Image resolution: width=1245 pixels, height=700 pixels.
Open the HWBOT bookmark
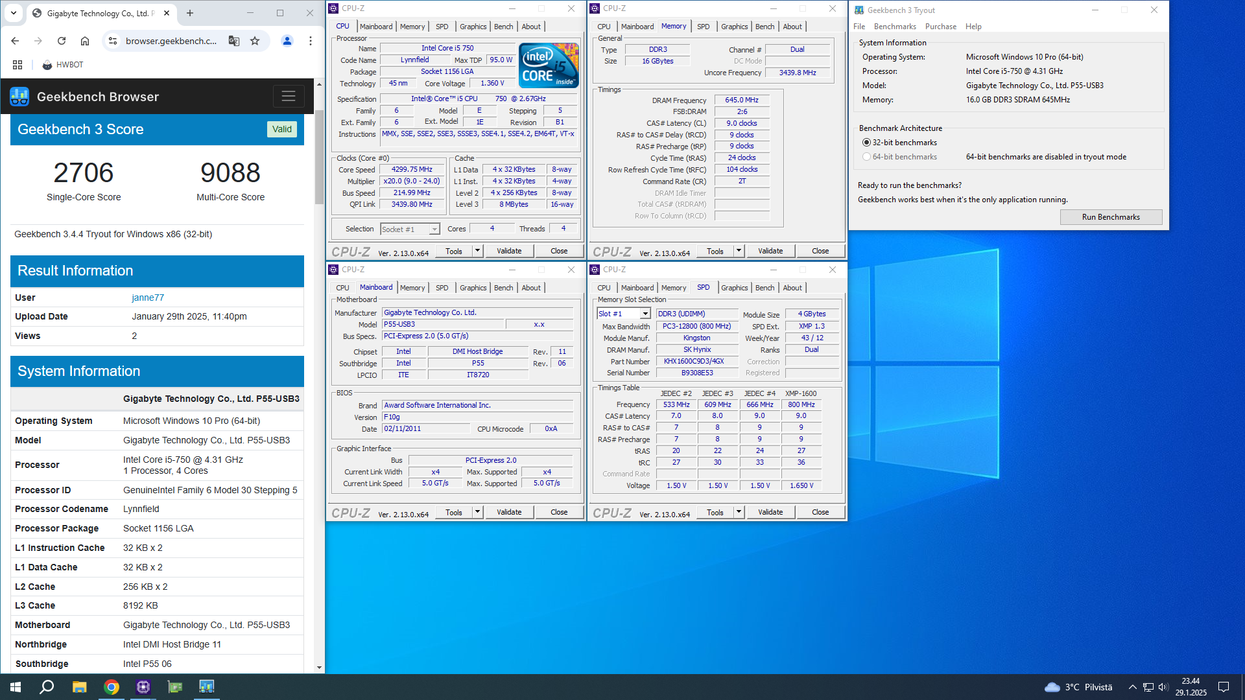tap(63, 65)
